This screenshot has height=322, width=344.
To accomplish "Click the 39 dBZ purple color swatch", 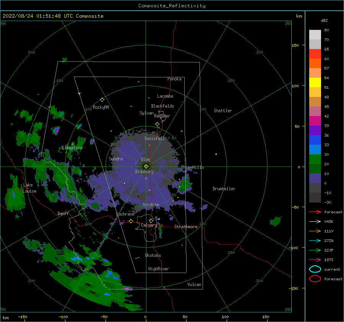I will (315, 130).
